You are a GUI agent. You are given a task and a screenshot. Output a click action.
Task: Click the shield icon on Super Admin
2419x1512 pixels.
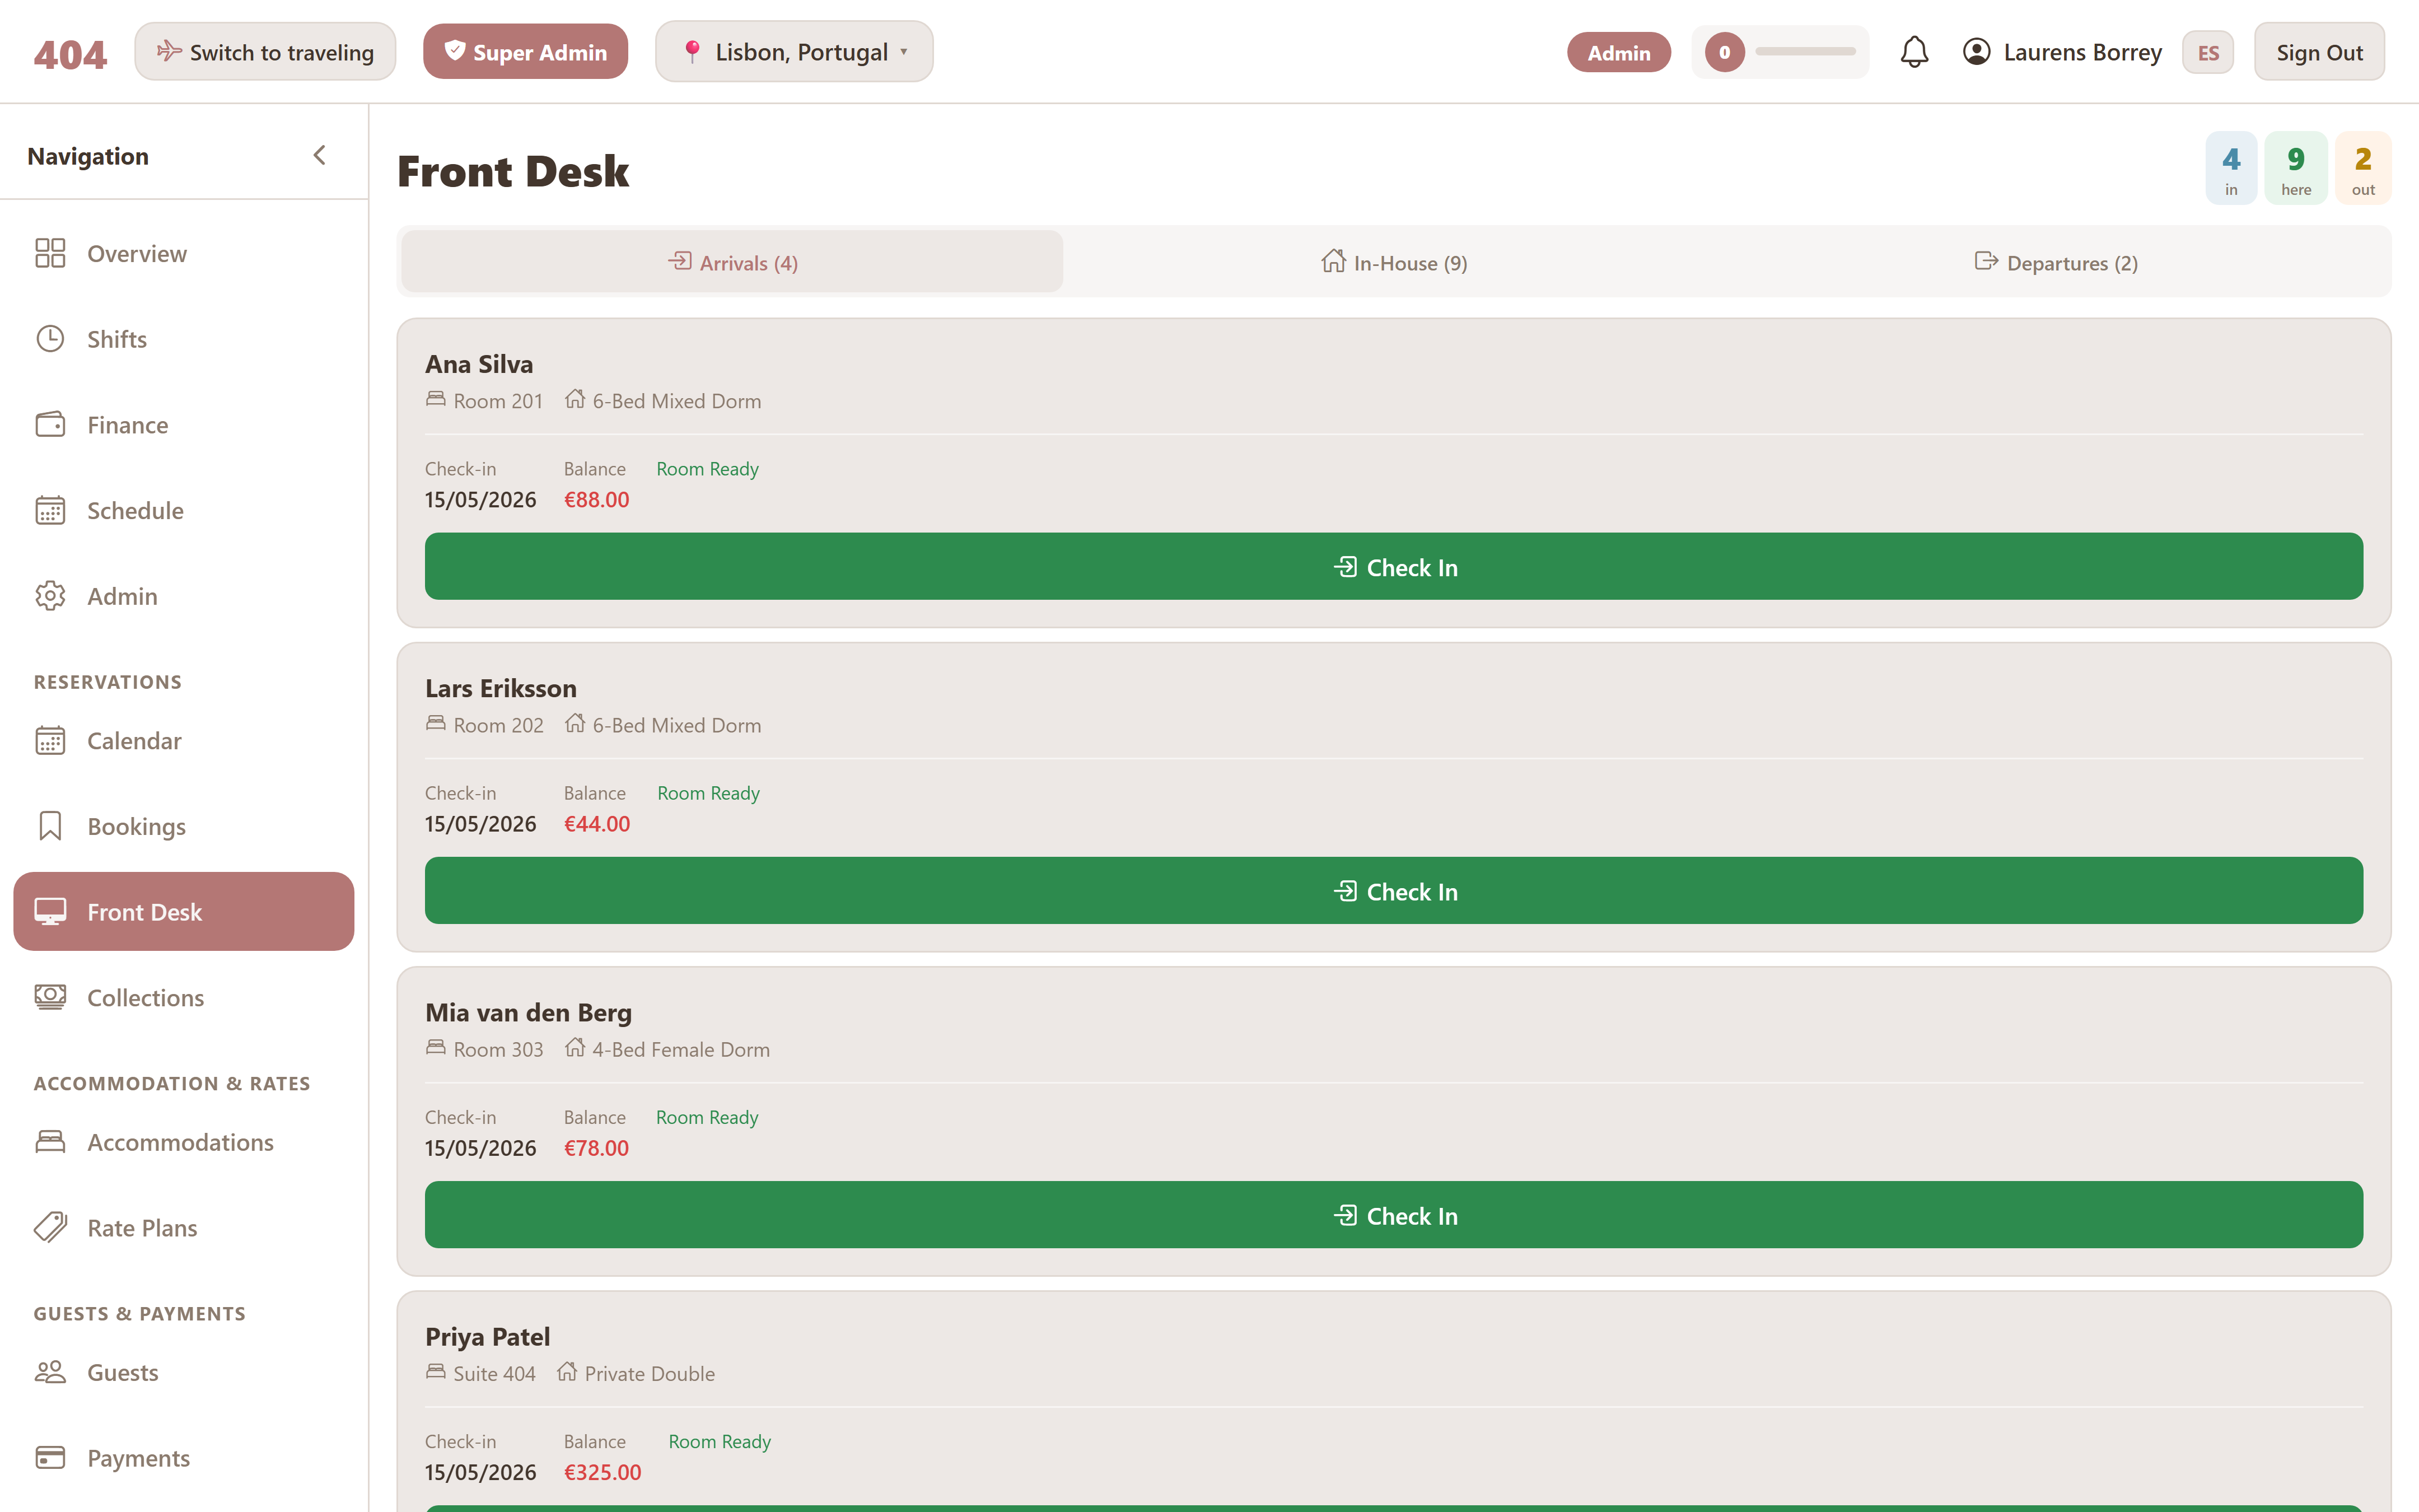[455, 51]
